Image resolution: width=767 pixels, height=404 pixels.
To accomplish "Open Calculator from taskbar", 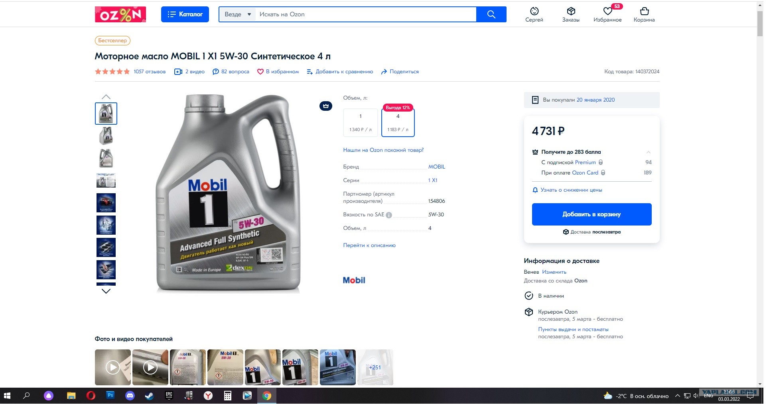I will click(228, 396).
